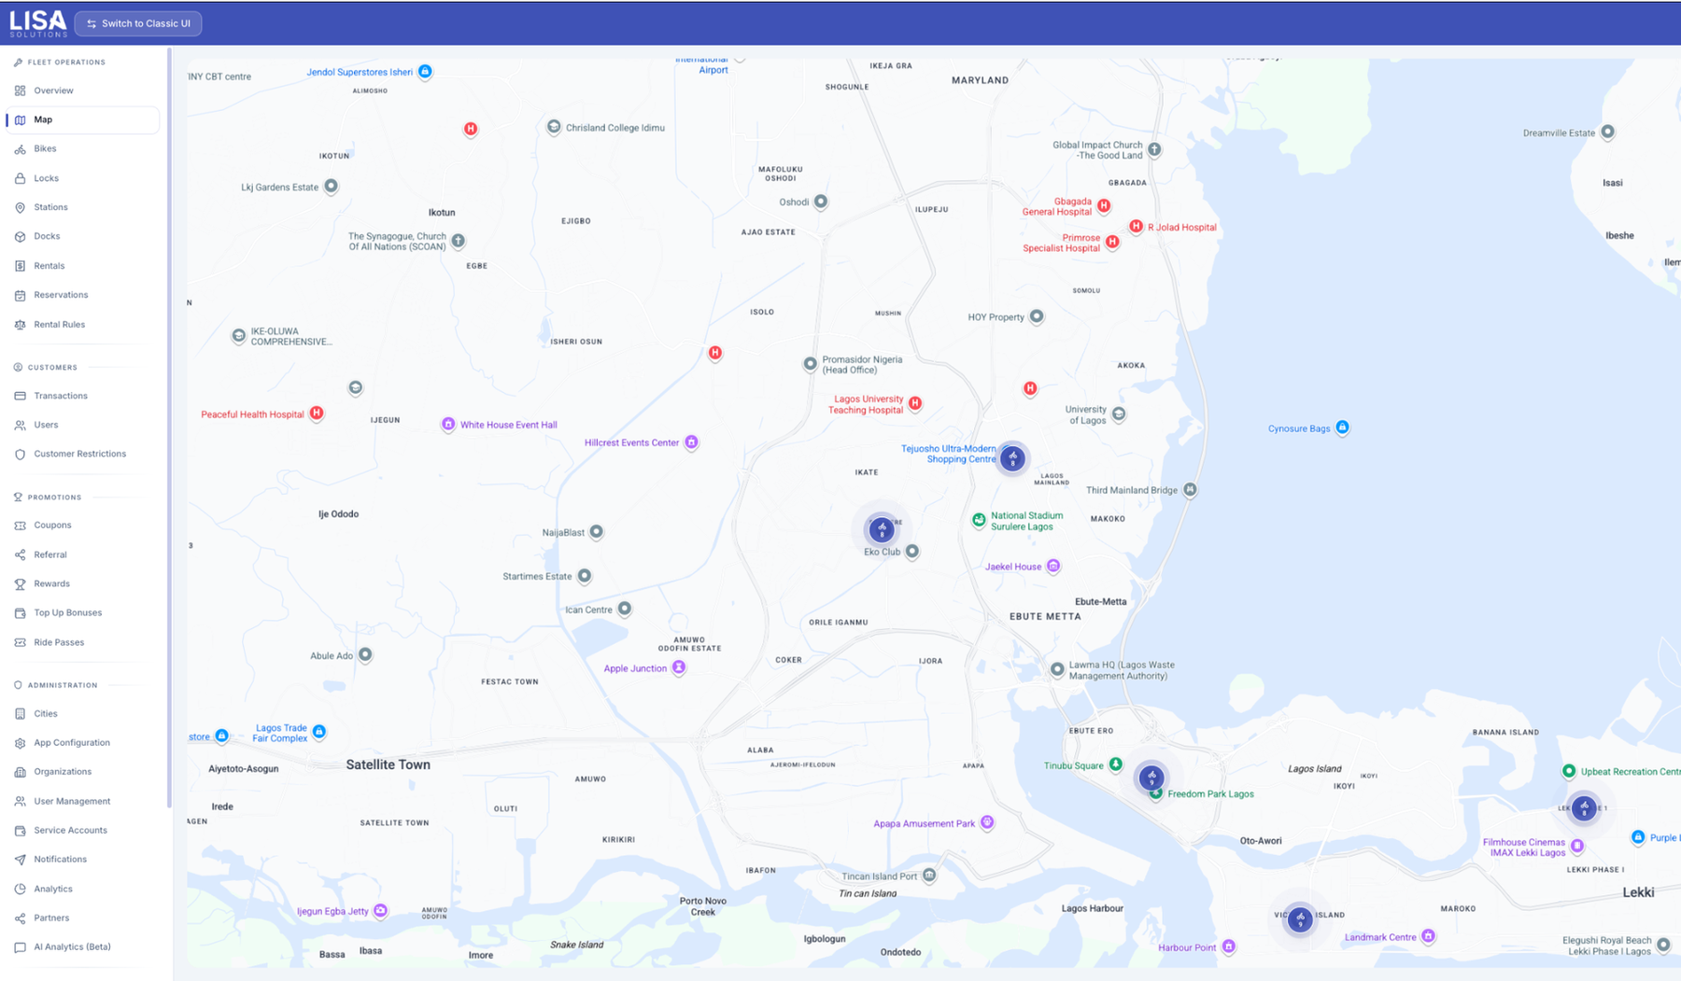The width and height of the screenshot is (1681, 981).
Task: Click the Service Accounts icon
Action: 20,831
